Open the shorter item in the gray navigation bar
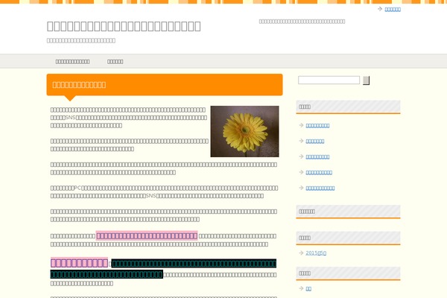Viewport: 447px width, 298px height. [115, 62]
